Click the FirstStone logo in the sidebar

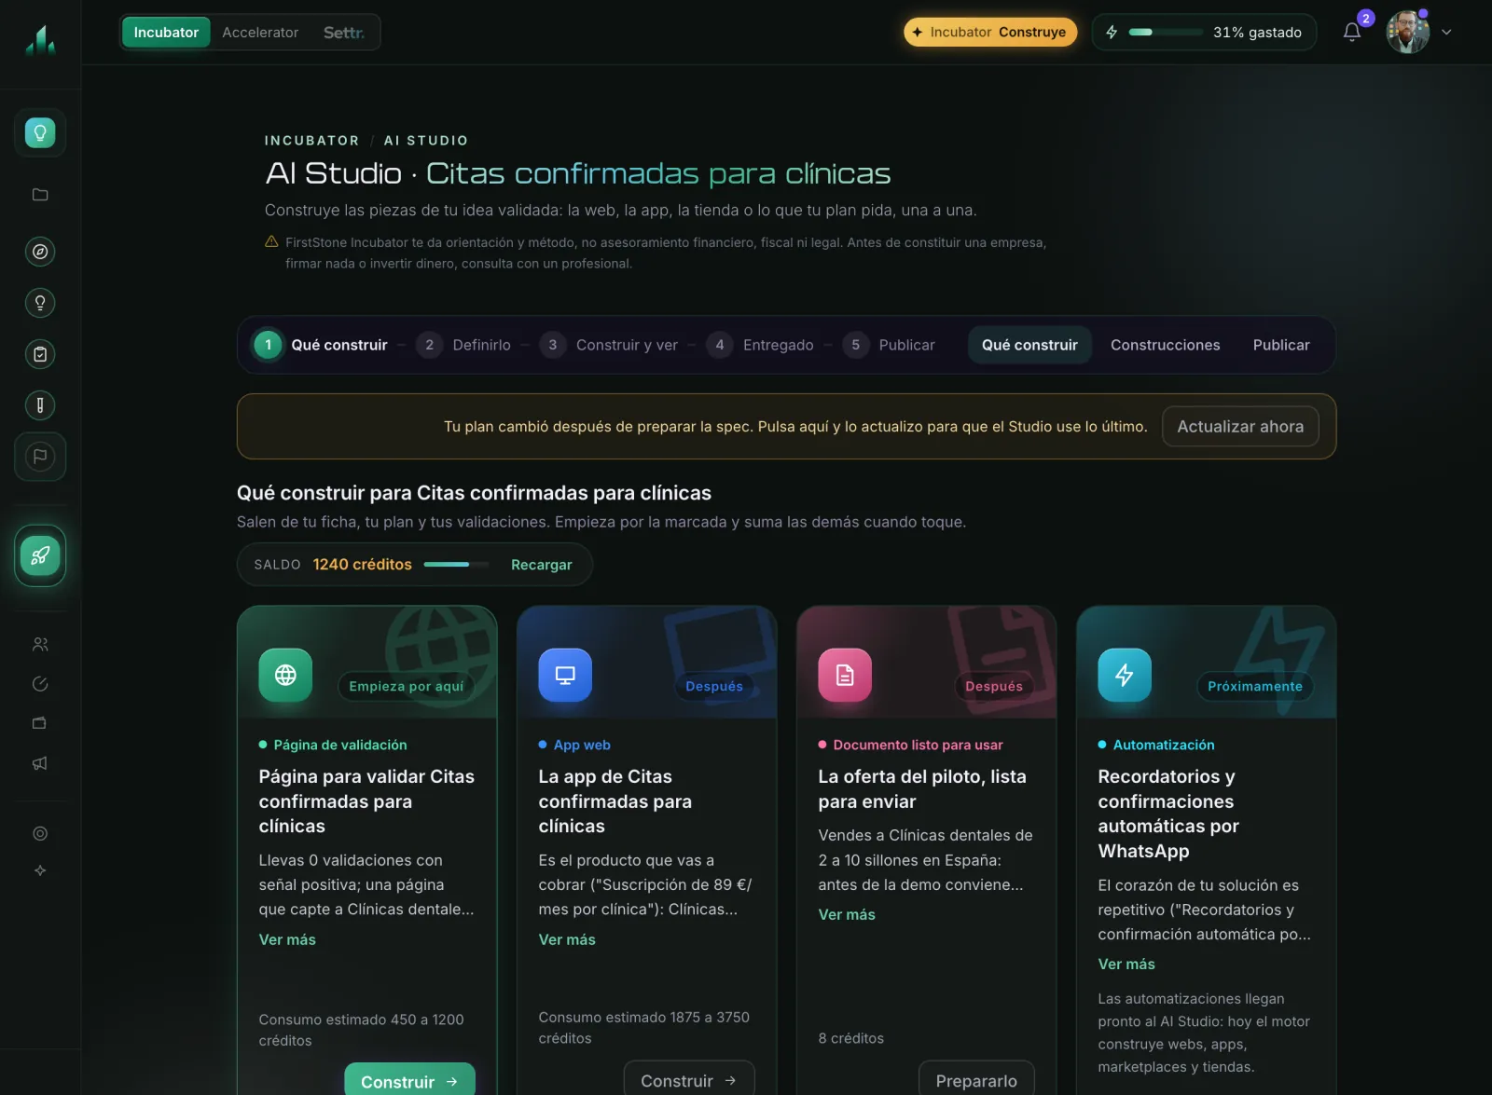[x=40, y=39]
